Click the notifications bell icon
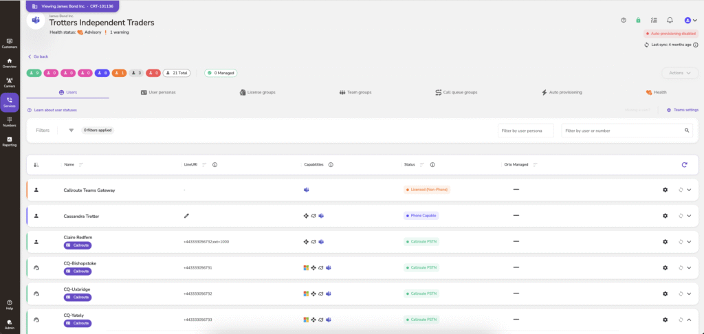Screen dimensions: 704x334 click(x=670, y=21)
